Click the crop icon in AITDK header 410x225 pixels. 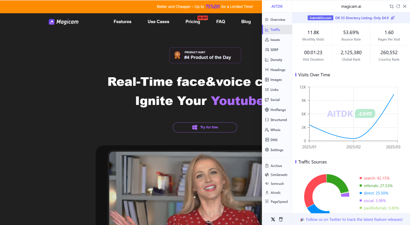[x=391, y=6]
